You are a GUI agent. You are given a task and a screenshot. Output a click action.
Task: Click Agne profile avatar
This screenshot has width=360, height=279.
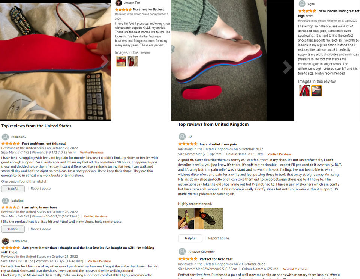pyautogui.click(x=302, y=4)
